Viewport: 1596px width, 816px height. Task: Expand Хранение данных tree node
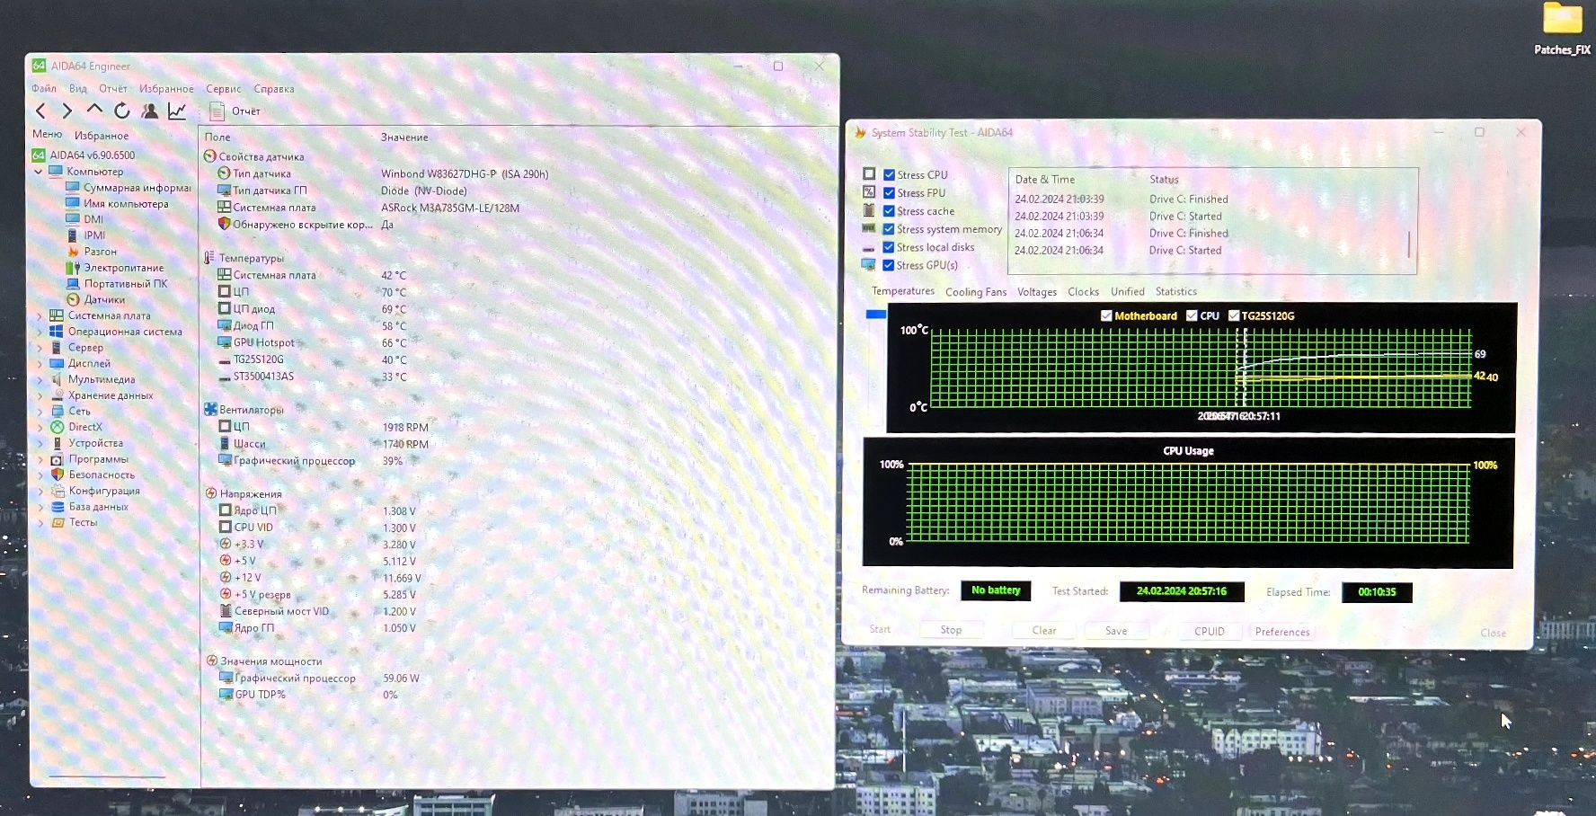coord(39,396)
